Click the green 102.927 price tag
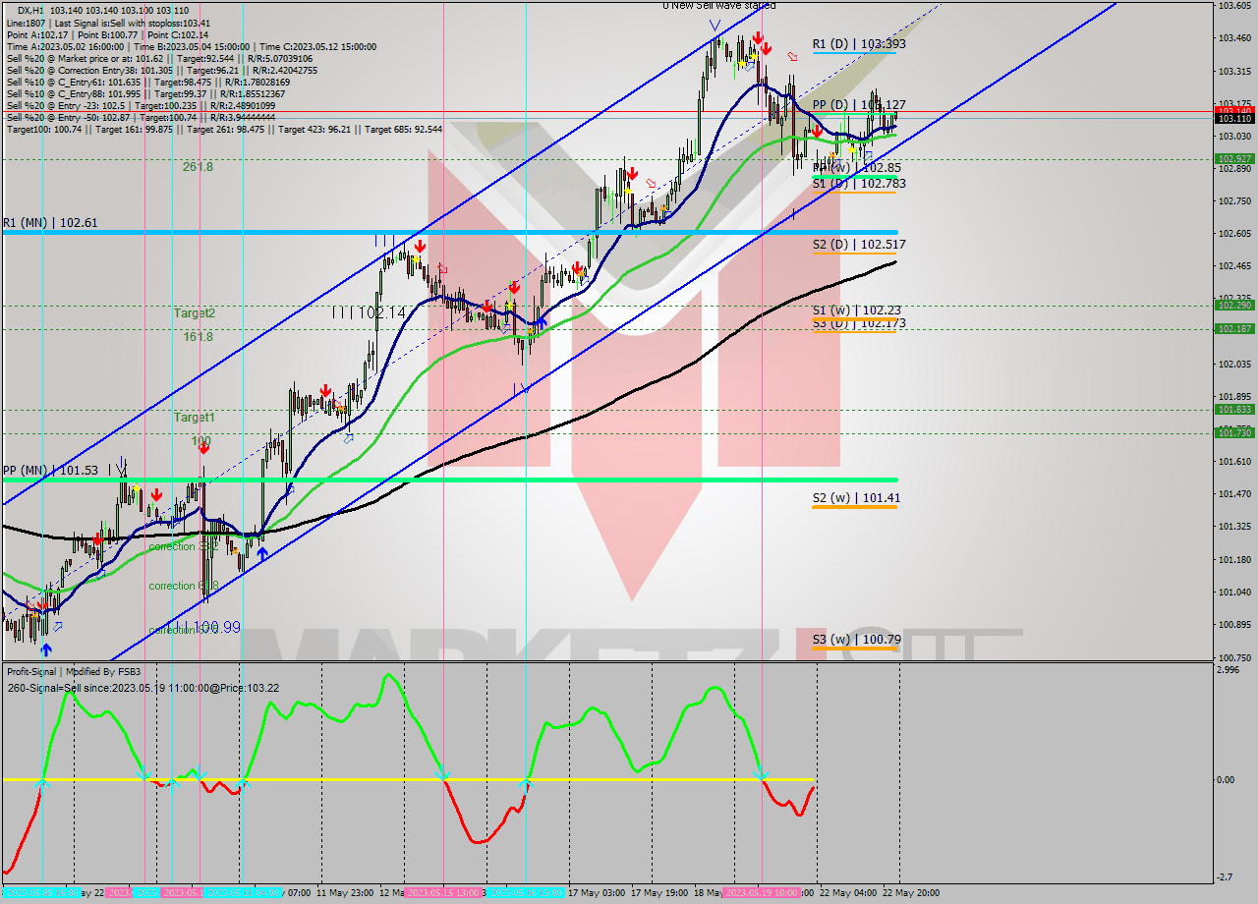This screenshot has width=1258, height=904. point(1235,158)
